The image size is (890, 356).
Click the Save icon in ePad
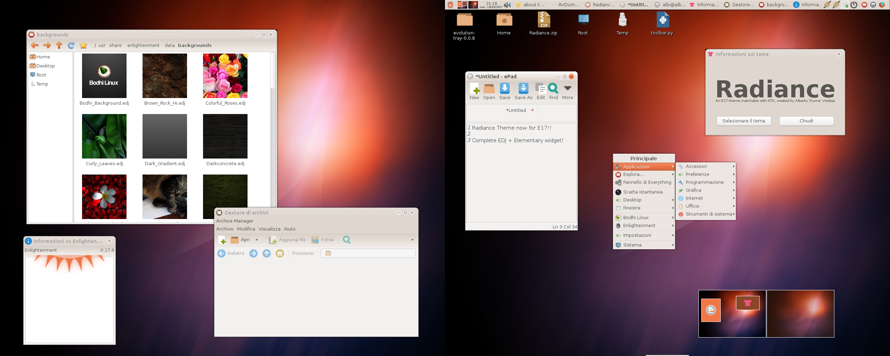tap(505, 88)
